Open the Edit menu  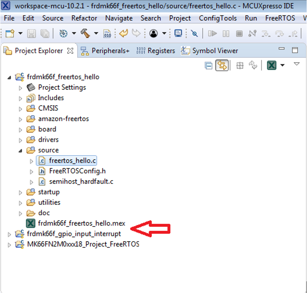coord(28,18)
